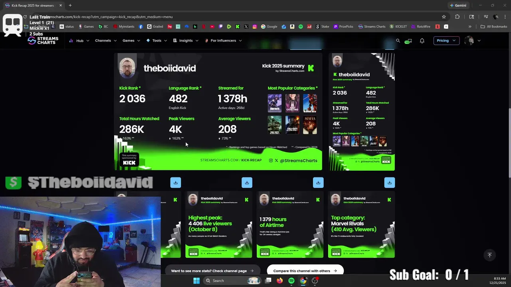The height and width of the screenshot is (287, 511).
Task: Open the X bookmark icon
Action: (246, 27)
